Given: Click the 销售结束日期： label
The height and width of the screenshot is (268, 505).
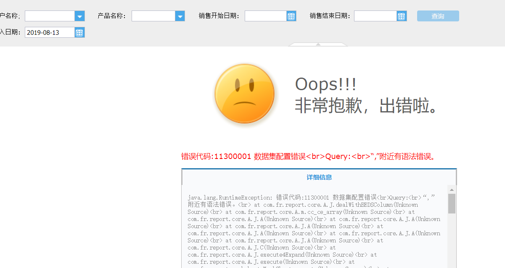Looking at the screenshot, I should pyautogui.click(x=330, y=16).
